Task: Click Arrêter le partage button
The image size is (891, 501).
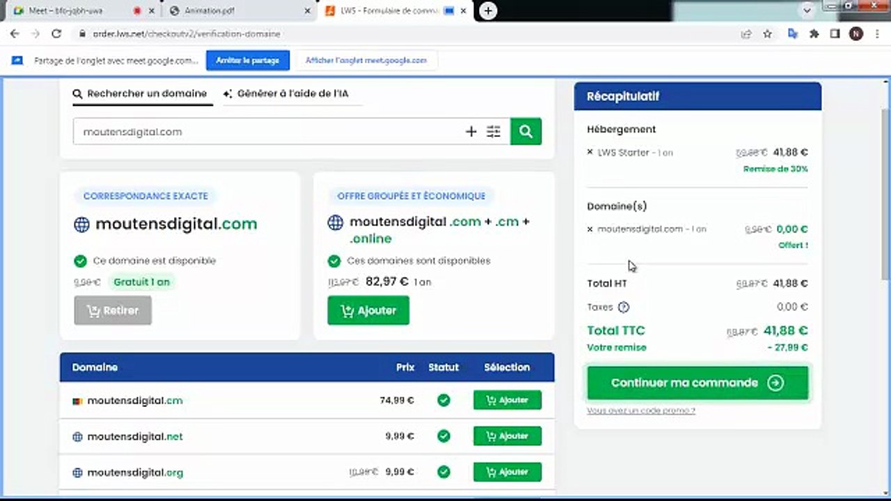Action: tap(247, 61)
